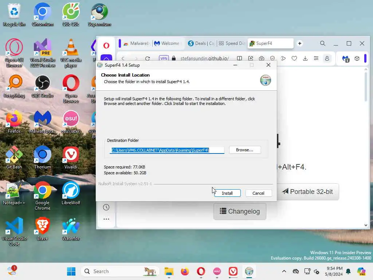Click the taskbar Search box
The width and height of the screenshot is (373, 280).
point(120,271)
